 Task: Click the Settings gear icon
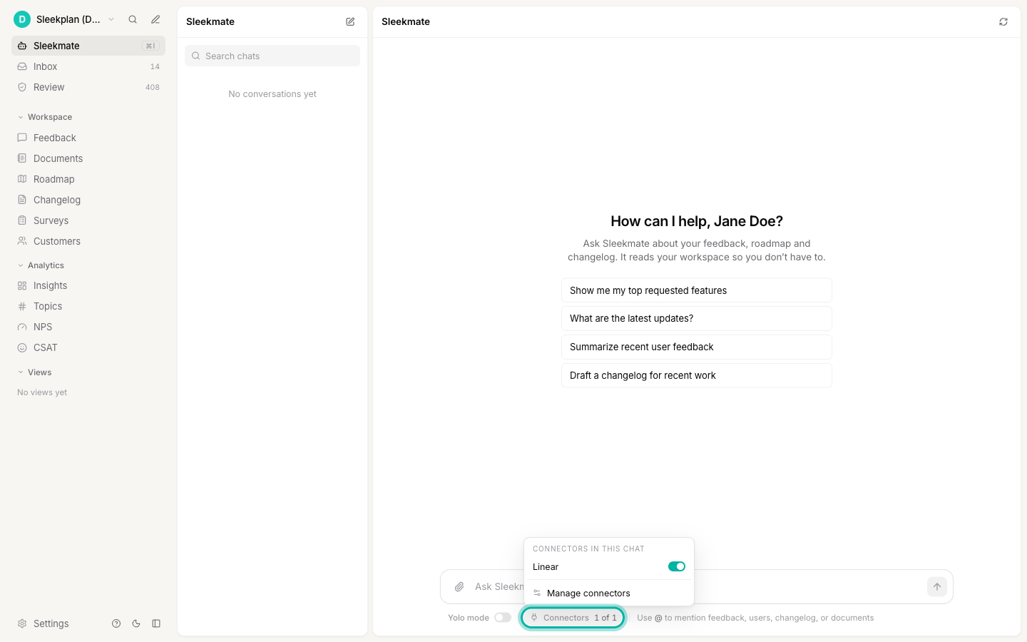pyautogui.click(x=22, y=623)
